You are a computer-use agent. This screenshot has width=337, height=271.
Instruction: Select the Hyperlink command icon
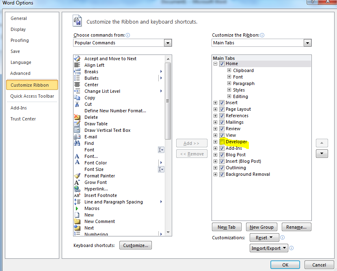pos(77,189)
